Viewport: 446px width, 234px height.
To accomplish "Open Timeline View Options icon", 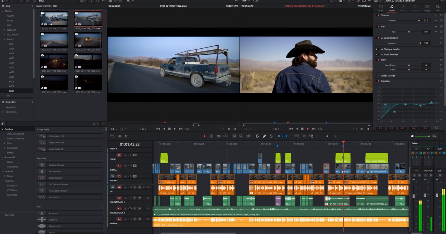I will tap(112, 136).
